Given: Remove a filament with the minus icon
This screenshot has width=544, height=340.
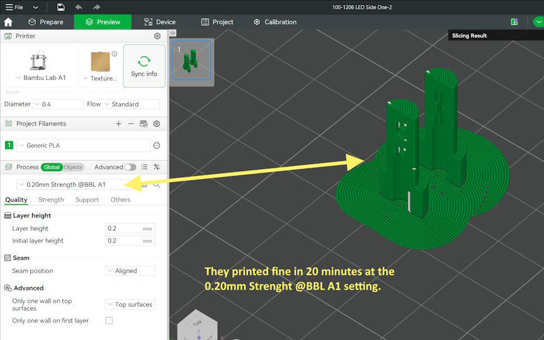Looking at the screenshot, I should 131,124.
